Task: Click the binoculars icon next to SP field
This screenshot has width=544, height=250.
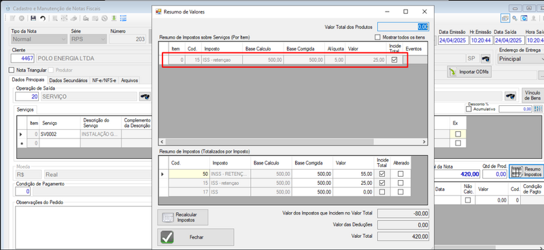Action: [486, 58]
